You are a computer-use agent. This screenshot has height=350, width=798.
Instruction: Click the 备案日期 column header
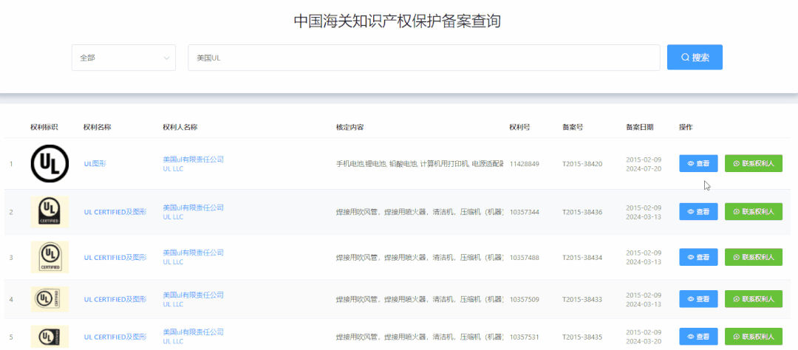(640, 127)
